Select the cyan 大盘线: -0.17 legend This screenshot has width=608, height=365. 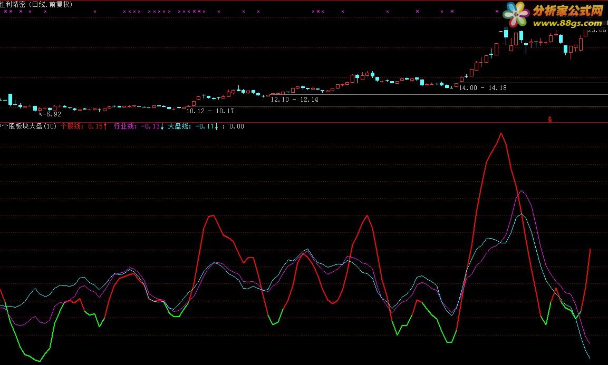[191, 126]
